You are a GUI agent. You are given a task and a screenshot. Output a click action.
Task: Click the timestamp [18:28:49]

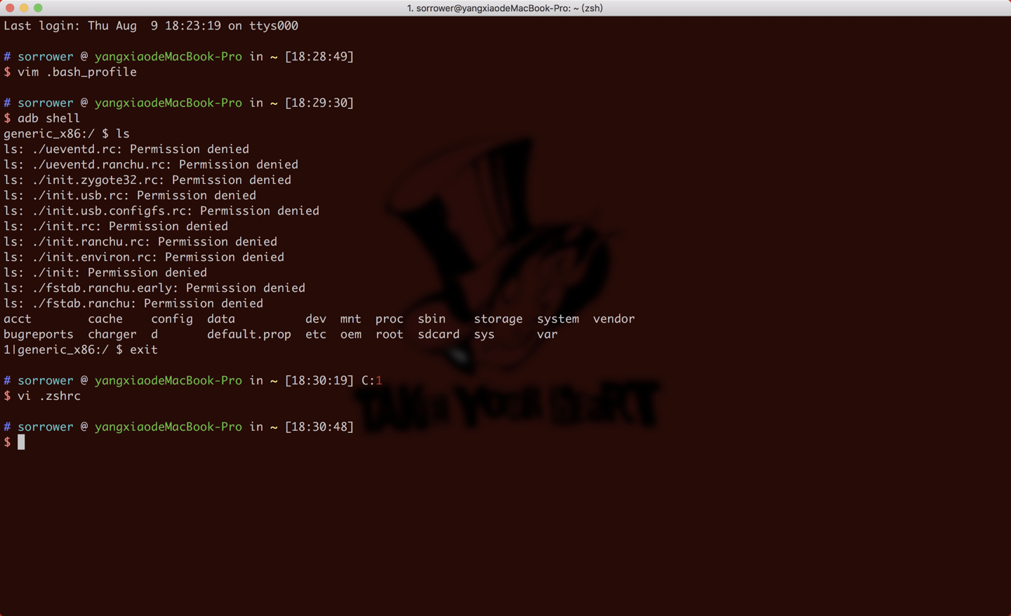(319, 57)
